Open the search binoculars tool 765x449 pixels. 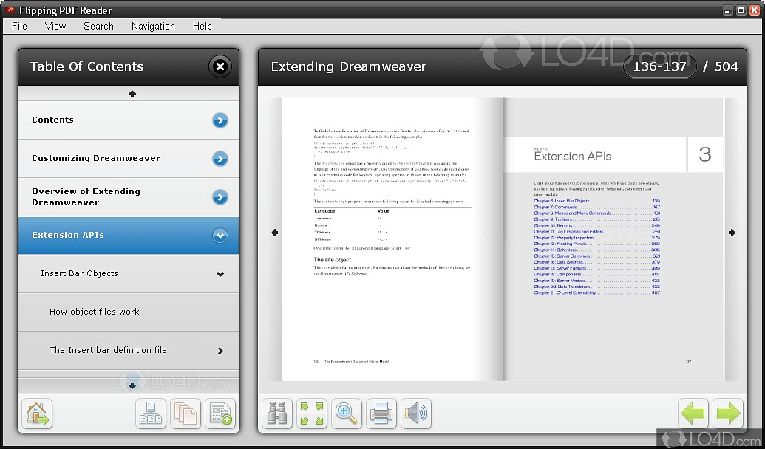pos(276,414)
